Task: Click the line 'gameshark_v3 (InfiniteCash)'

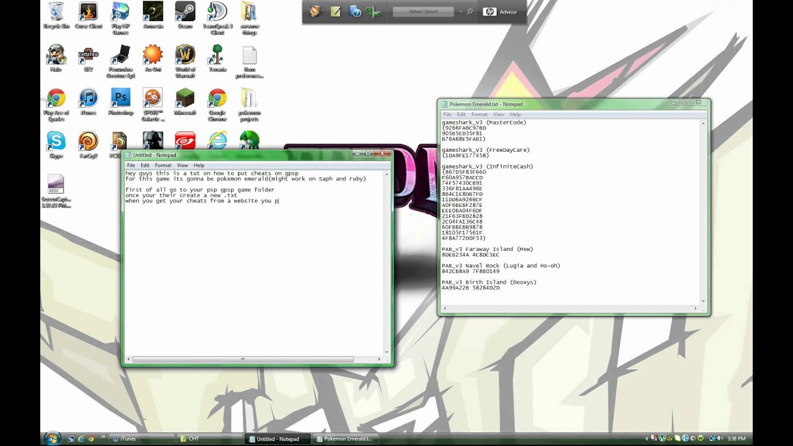Action: point(487,166)
